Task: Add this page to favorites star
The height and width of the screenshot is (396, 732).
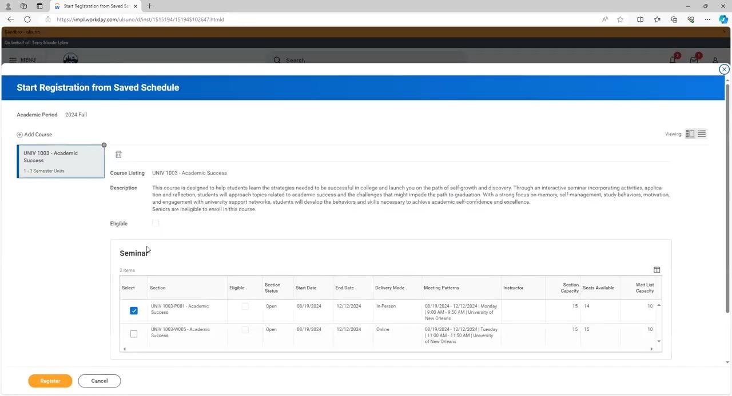Action: point(620,19)
